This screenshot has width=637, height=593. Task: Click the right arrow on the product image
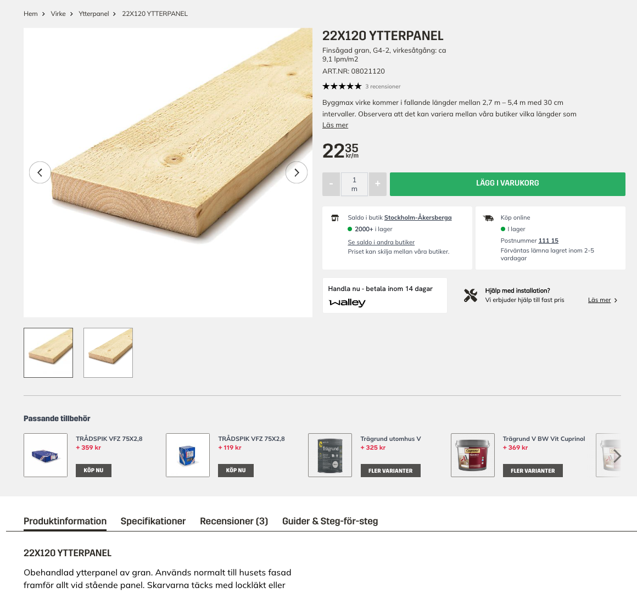[x=297, y=172]
